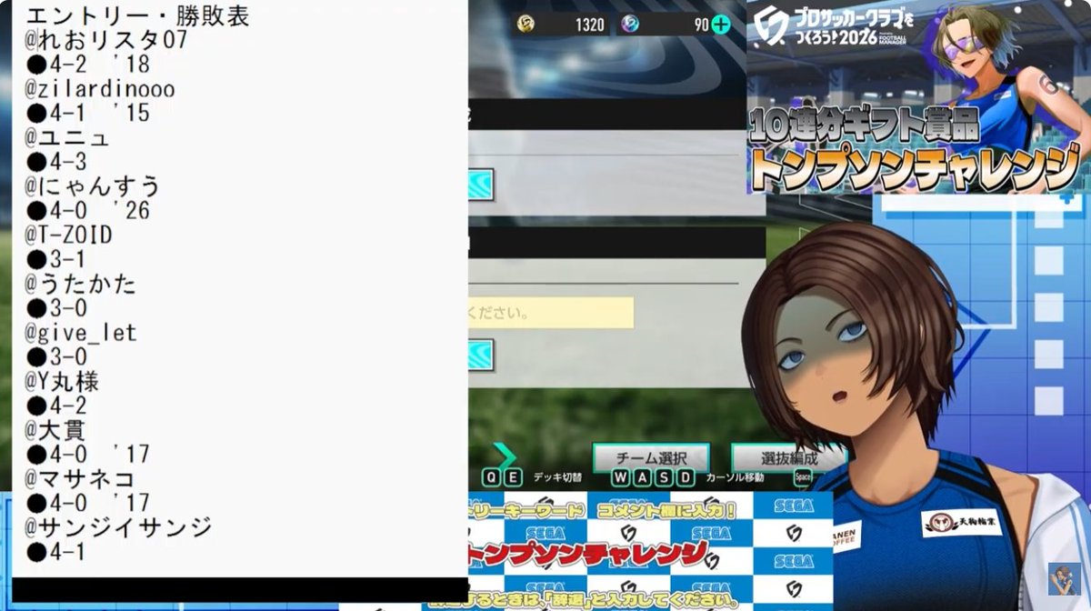This screenshot has width=1091, height=611.
Task: Select the @give_let entry
Action: 81,333
